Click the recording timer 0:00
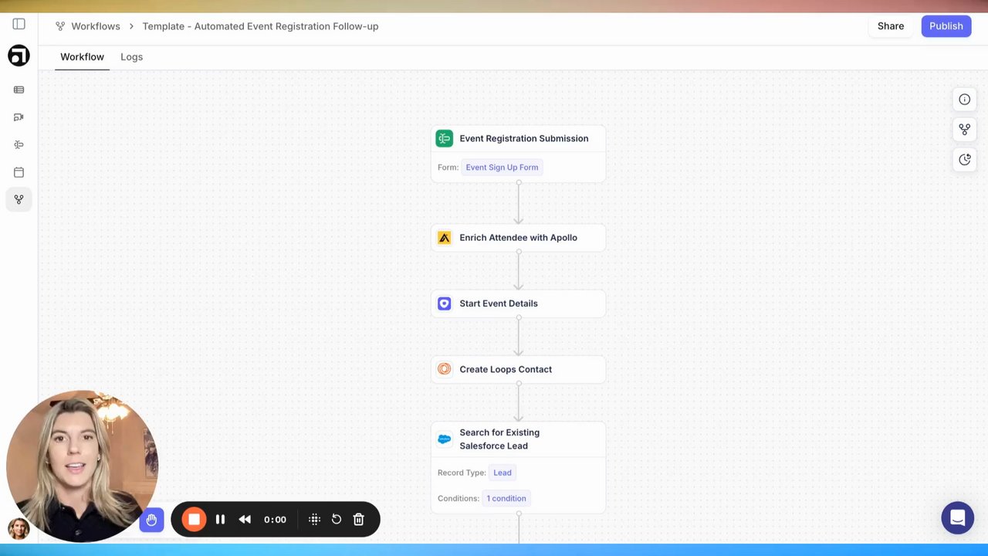Viewport: 988px width, 556px height. tap(275, 520)
